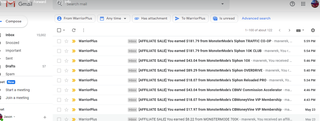Select the $17.97 CBMoneyVine email checkbox

pyautogui.click(x=59, y=110)
